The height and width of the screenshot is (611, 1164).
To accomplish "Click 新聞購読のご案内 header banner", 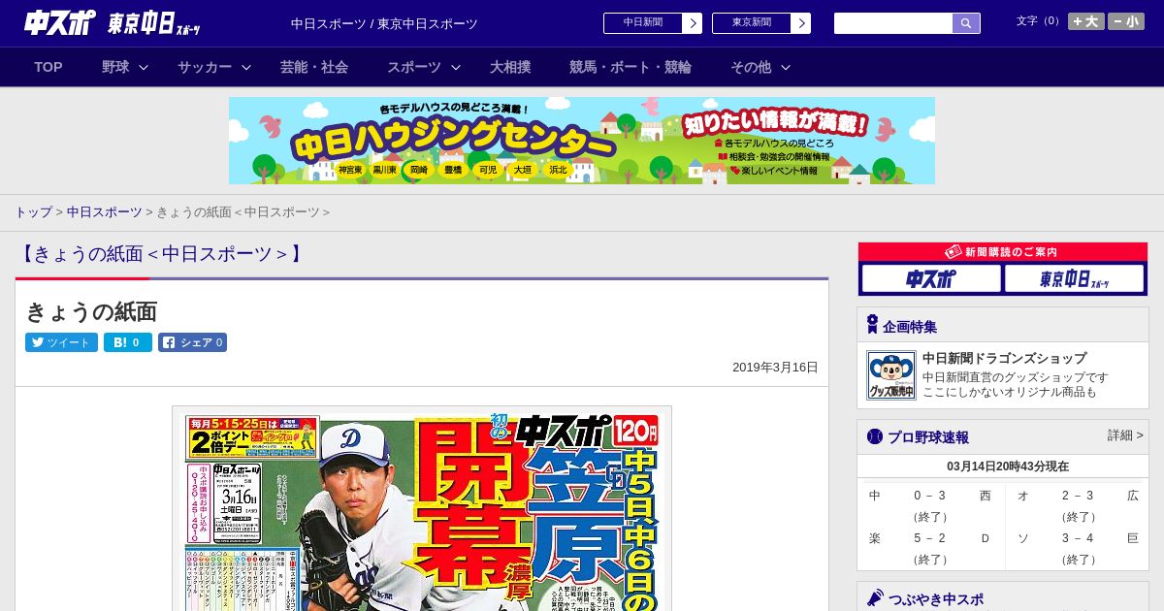I will click(x=1003, y=251).
